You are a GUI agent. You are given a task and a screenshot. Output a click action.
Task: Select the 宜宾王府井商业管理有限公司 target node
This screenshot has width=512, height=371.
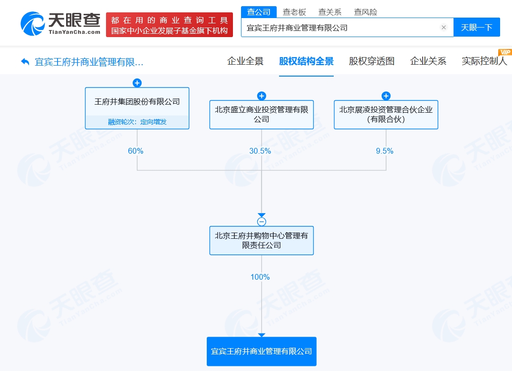pyautogui.click(x=261, y=351)
